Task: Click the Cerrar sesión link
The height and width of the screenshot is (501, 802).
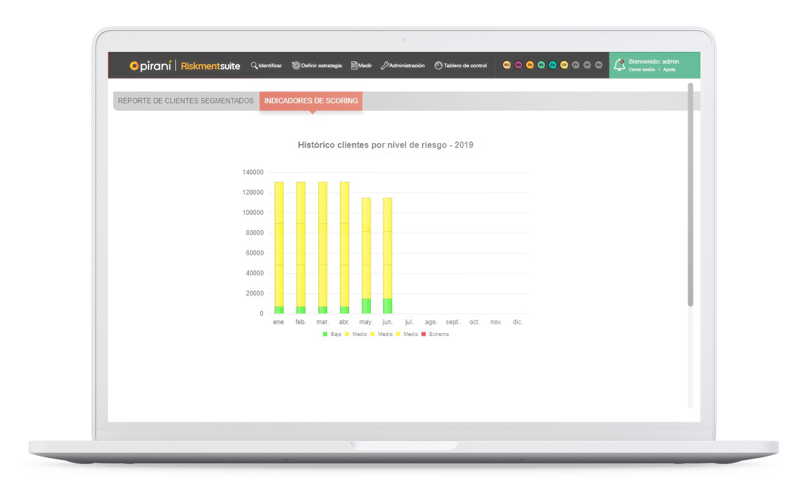Action: pyautogui.click(x=641, y=70)
